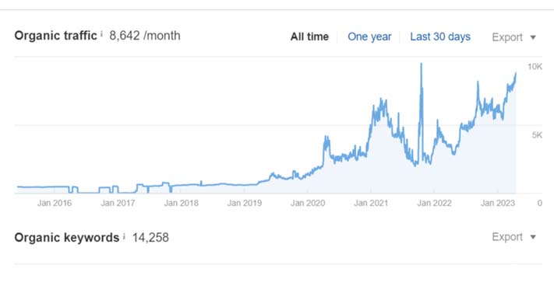Click the Organic traffic Export arrow icon

tap(533, 37)
